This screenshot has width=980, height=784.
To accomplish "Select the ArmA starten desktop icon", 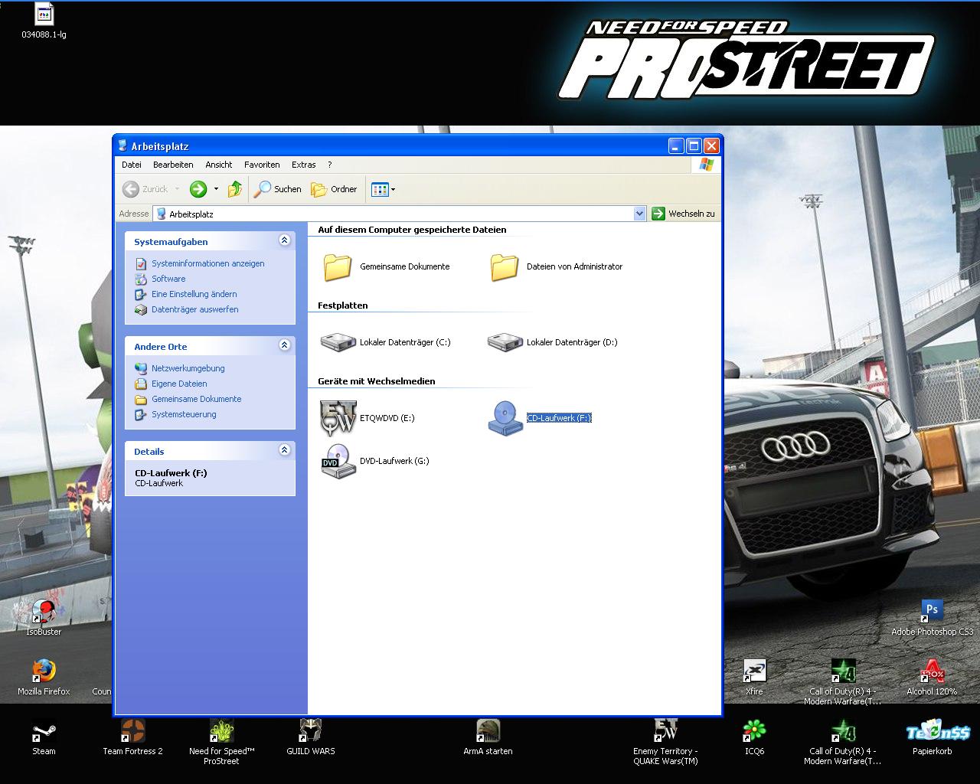I will pyautogui.click(x=488, y=730).
